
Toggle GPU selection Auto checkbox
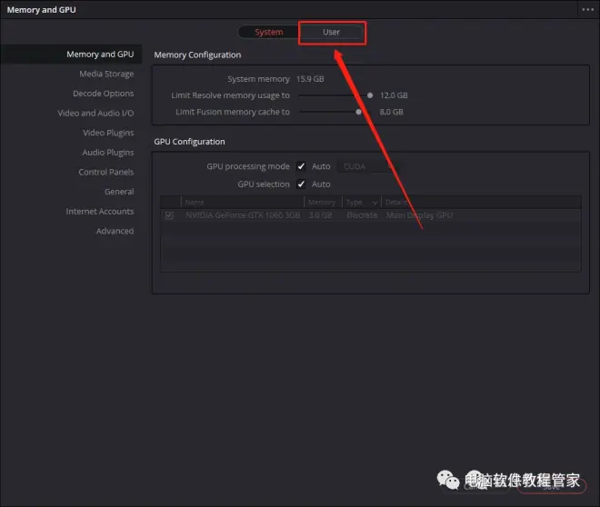[x=301, y=184]
